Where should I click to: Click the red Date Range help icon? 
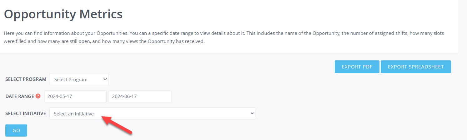[x=38, y=96]
